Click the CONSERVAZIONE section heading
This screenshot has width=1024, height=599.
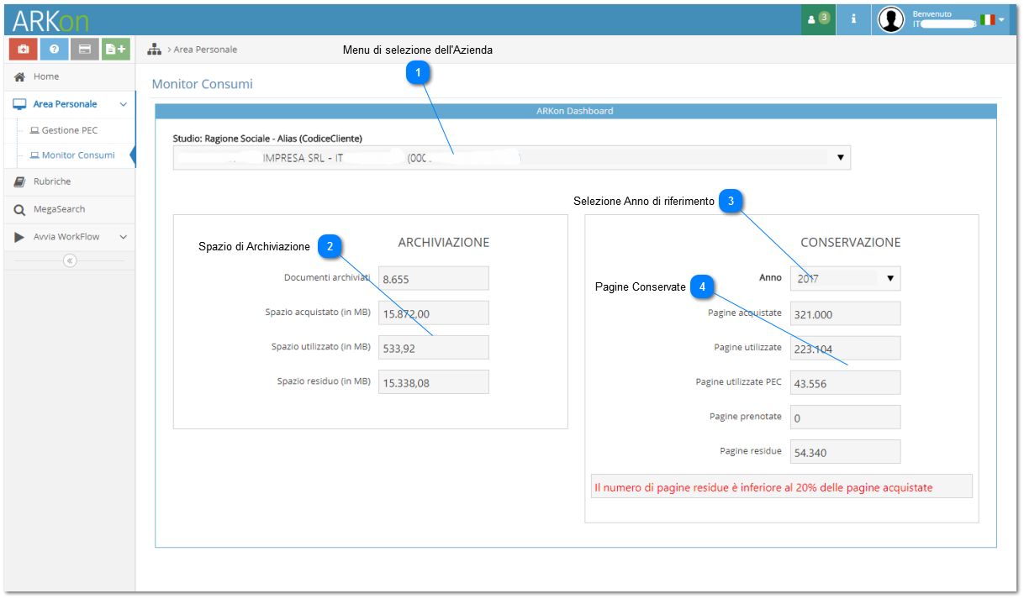850,242
